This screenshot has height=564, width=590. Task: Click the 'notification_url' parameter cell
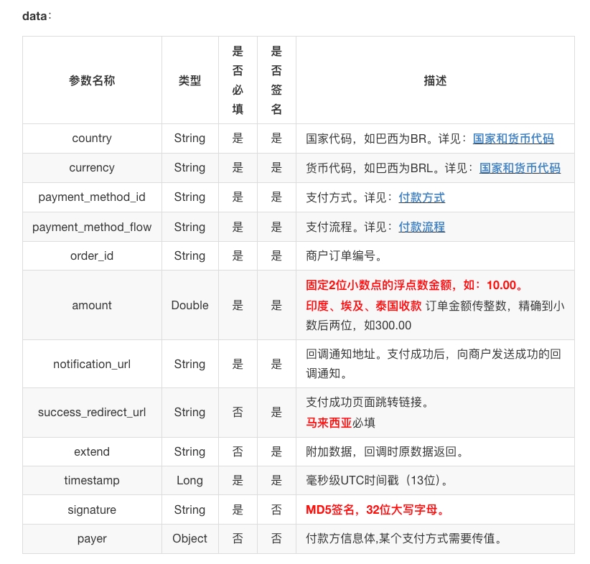click(92, 365)
